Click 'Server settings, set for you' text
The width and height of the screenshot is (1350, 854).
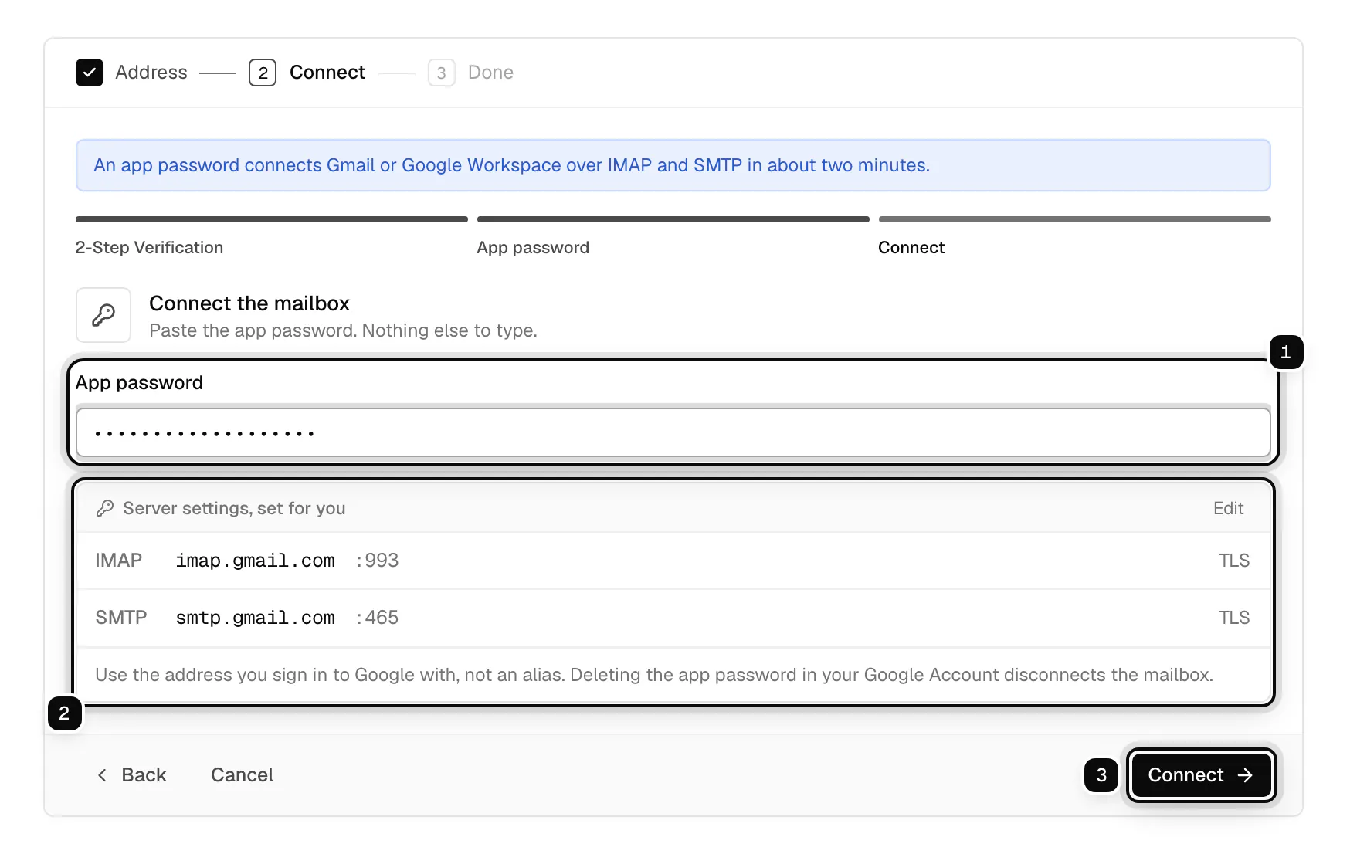coord(234,508)
